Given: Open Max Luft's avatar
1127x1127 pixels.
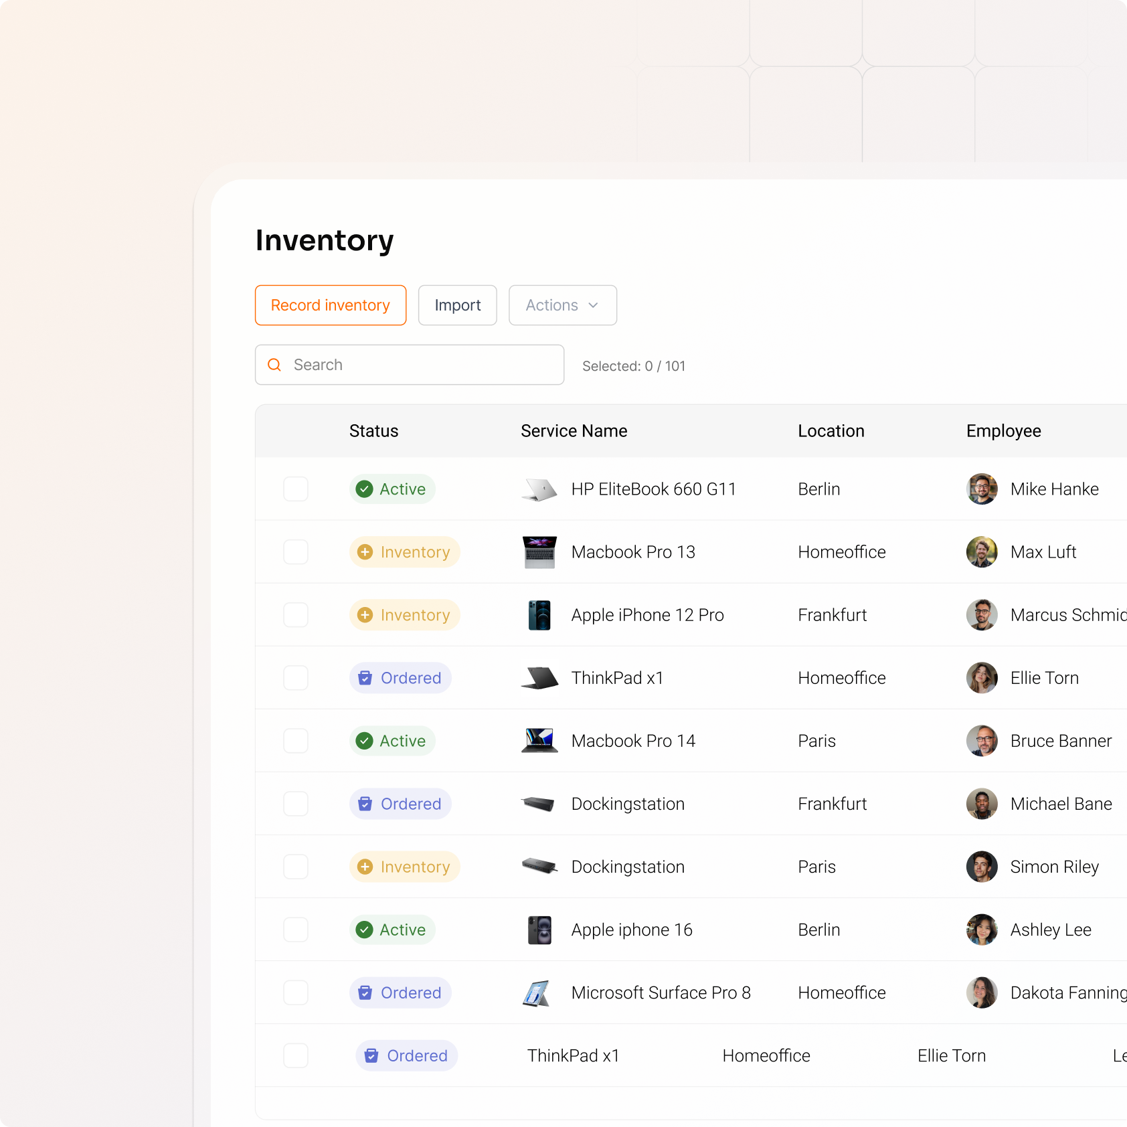Looking at the screenshot, I should tap(982, 552).
